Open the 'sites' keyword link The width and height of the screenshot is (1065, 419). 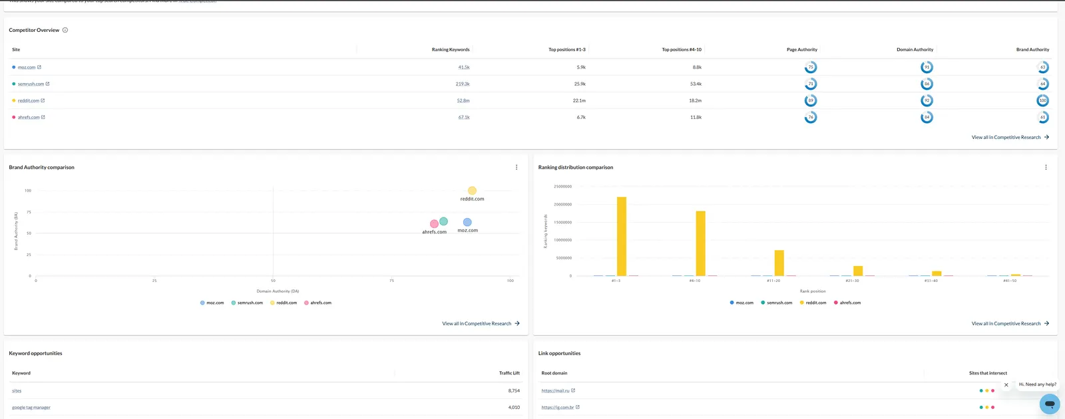pyautogui.click(x=17, y=390)
